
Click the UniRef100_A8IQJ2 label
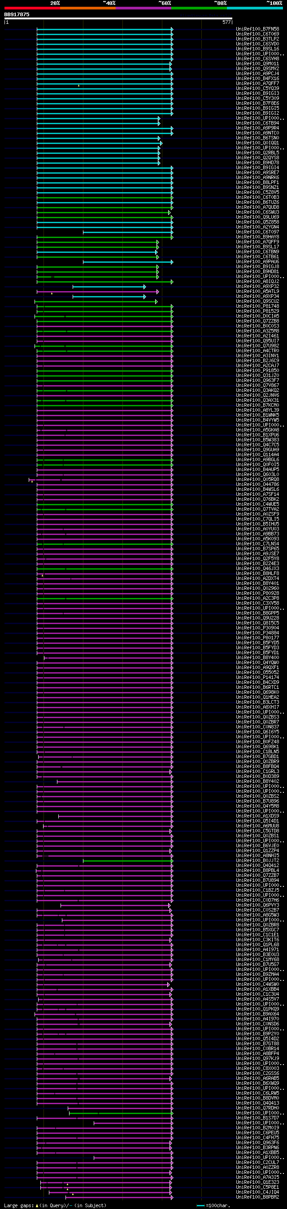click(257, 282)
